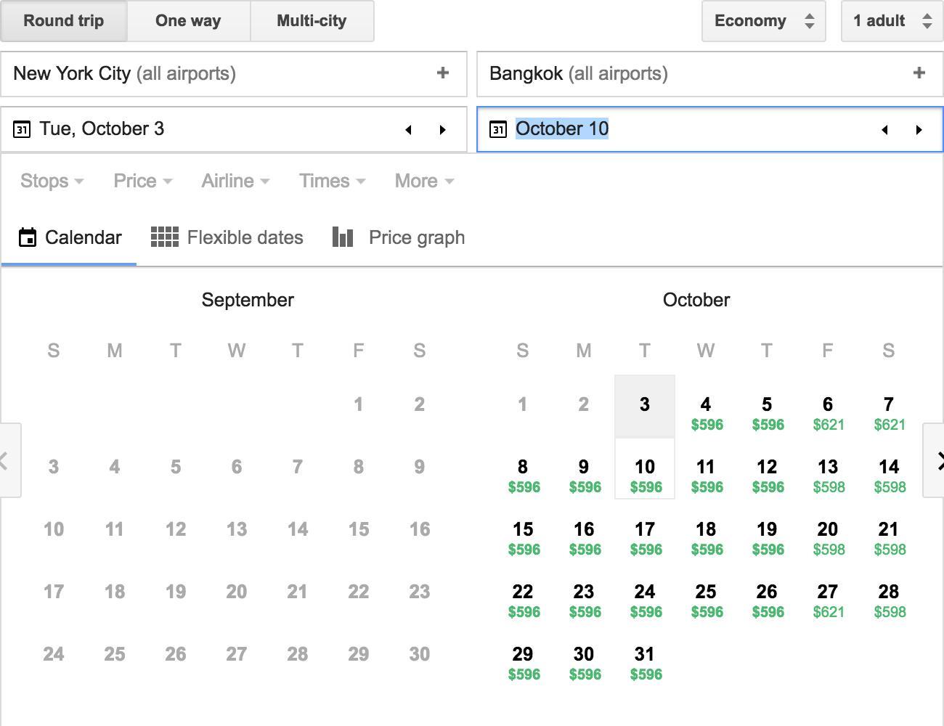944x726 pixels.
Task: Open the More filters dropdown
Action: point(424,181)
